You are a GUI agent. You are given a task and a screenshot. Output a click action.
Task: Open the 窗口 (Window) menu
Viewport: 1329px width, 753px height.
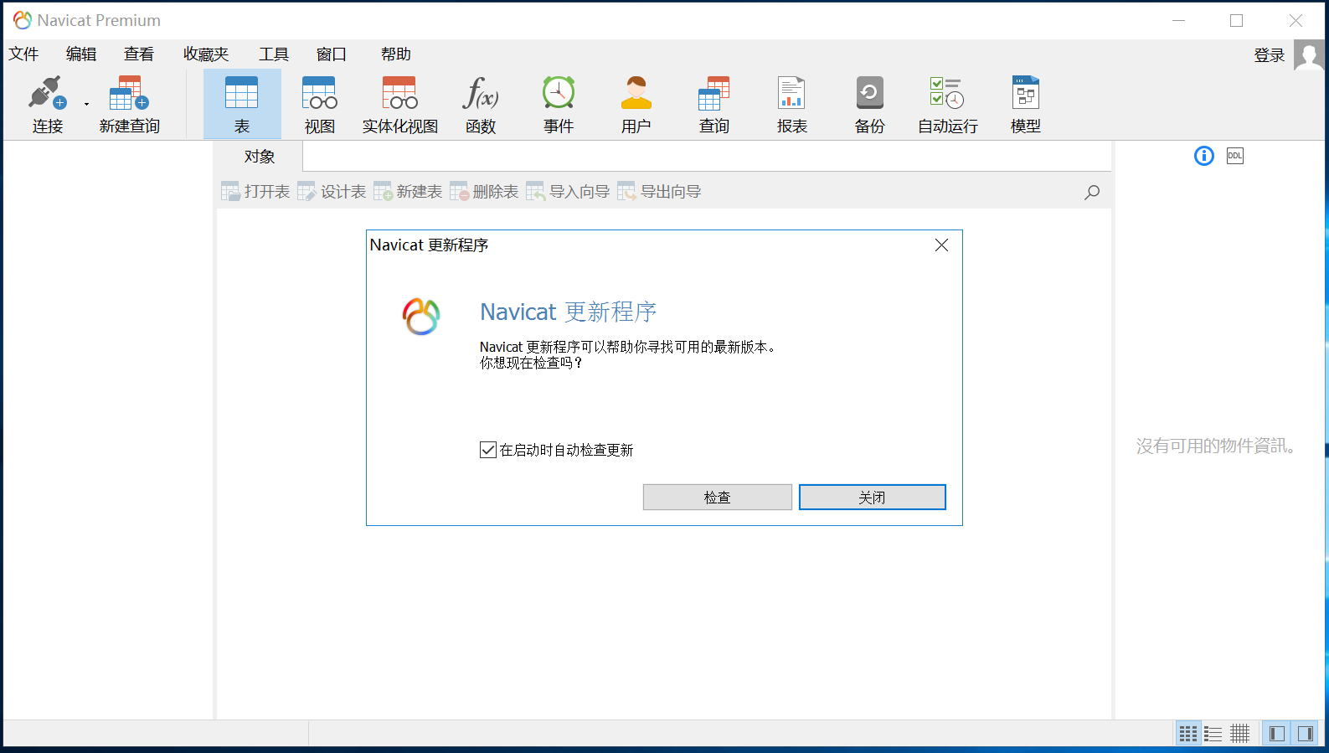click(x=332, y=54)
